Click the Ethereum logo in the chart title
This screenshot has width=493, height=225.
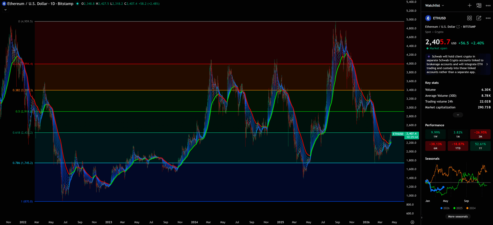[x=4, y=4]
